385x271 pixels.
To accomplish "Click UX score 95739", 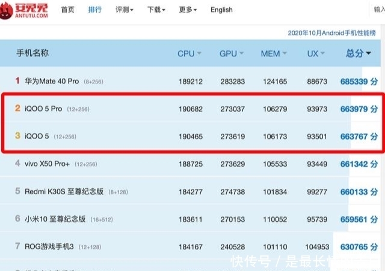I will click(x=317, y=219).
